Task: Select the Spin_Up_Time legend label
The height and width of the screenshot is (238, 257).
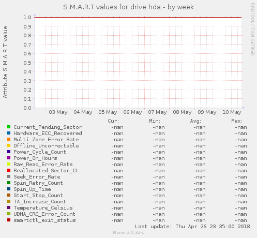Action: click(32, 189)
